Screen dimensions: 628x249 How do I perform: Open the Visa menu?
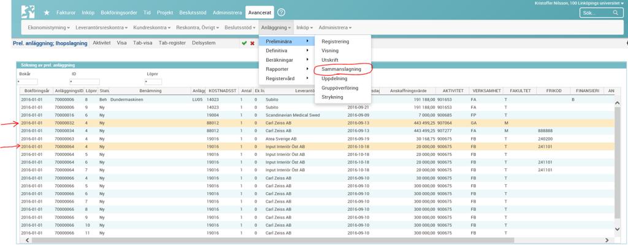122,43
